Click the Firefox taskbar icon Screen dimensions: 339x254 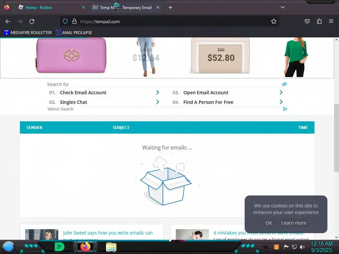(85, 247)
